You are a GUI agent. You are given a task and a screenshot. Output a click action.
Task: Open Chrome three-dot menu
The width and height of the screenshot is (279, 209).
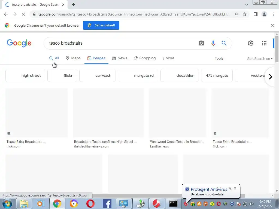point(273,14)
